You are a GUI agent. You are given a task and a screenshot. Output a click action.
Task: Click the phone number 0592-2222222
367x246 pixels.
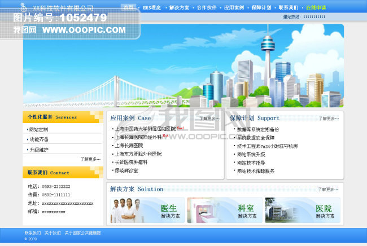(56, 187)
